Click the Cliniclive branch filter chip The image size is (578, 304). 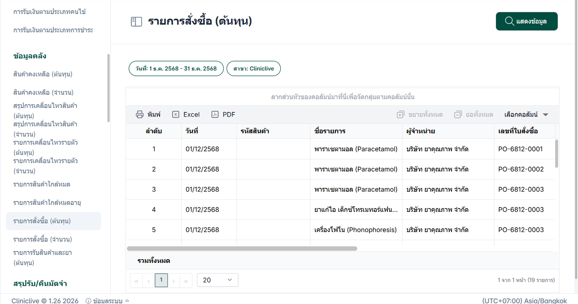pyautogui.click(x=253, y=68)
